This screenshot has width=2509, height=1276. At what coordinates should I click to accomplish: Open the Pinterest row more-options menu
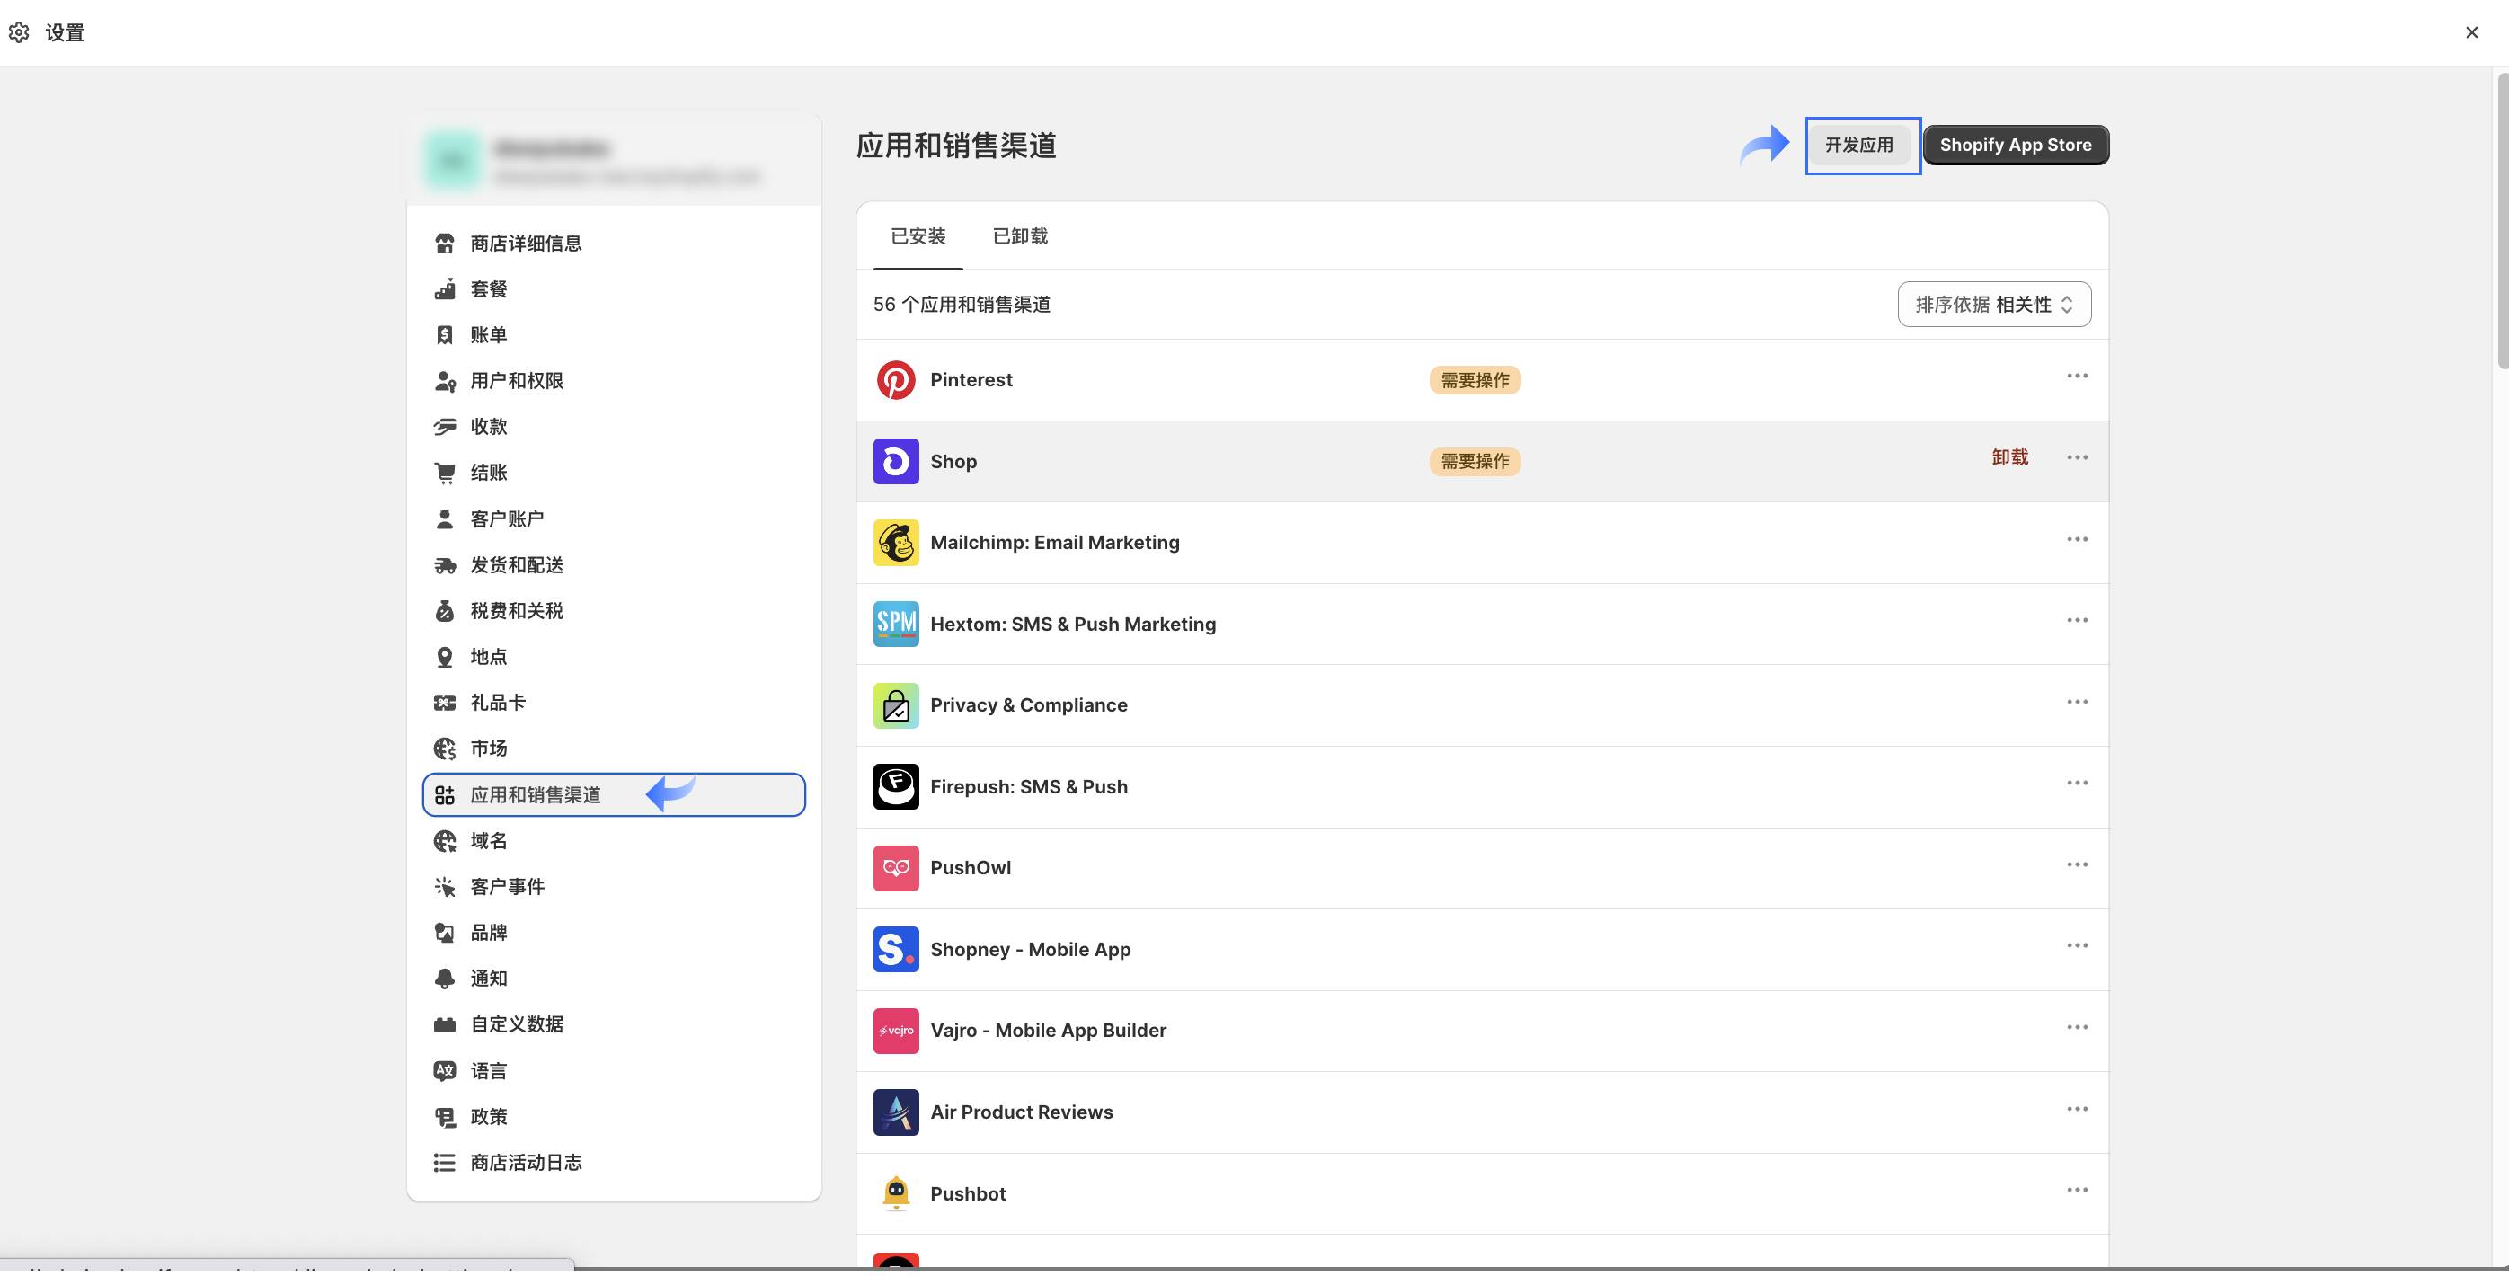click(x=2077, y=376)
